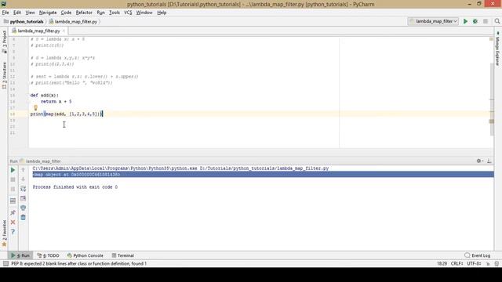Start debugging with the green bug icon
Viewport: 502px width, 282px height.
coord(475,21)
